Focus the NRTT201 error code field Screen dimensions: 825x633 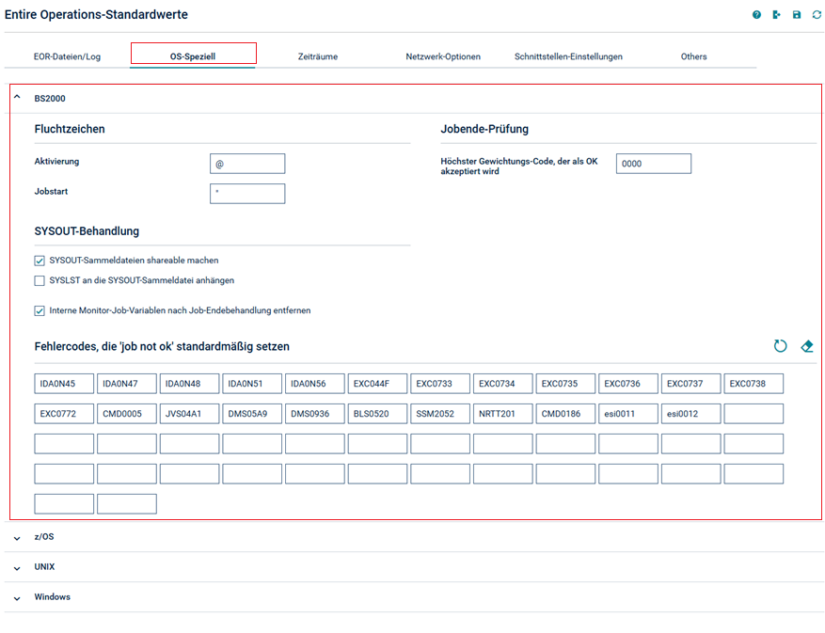503,414
